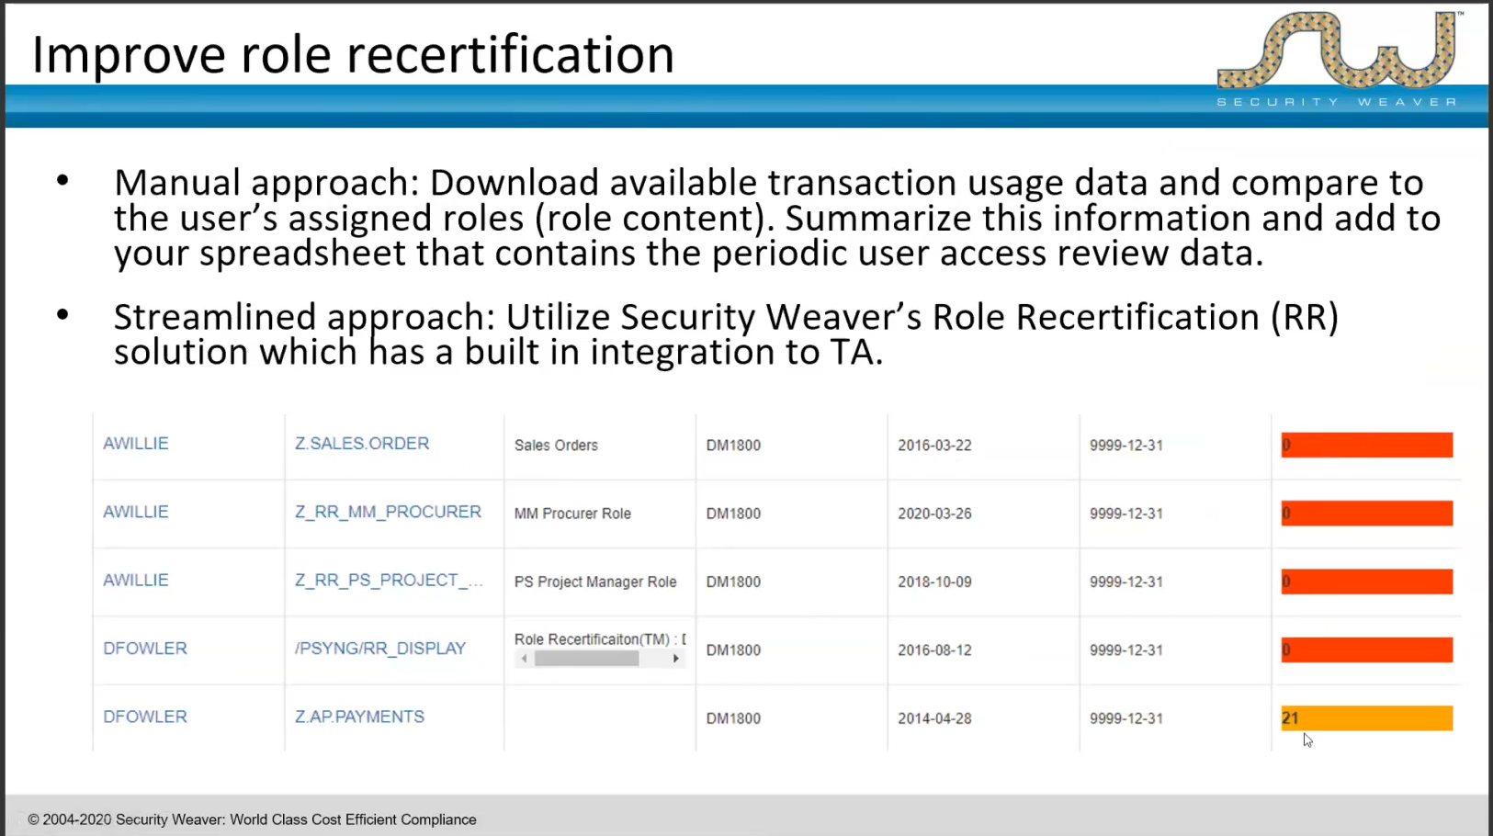Select 9999-12-31 in the Z_RR_PS_PROJECT row

1126,582
